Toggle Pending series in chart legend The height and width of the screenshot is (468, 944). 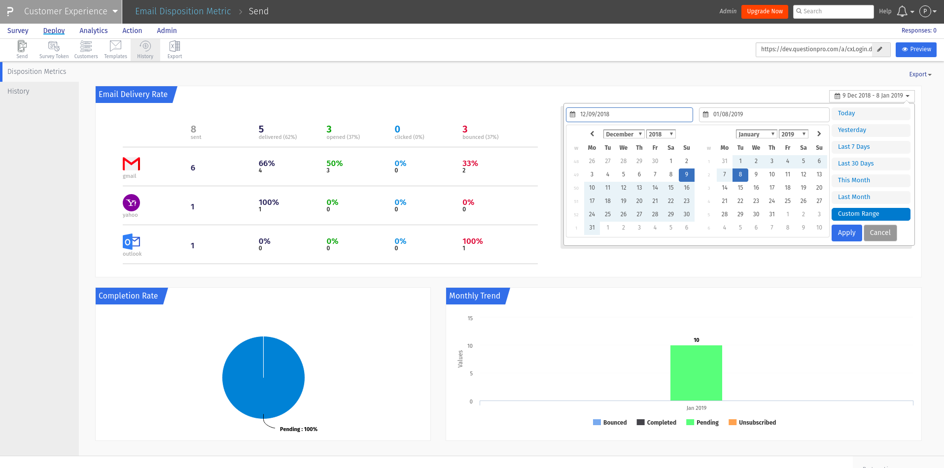[702, 423]
